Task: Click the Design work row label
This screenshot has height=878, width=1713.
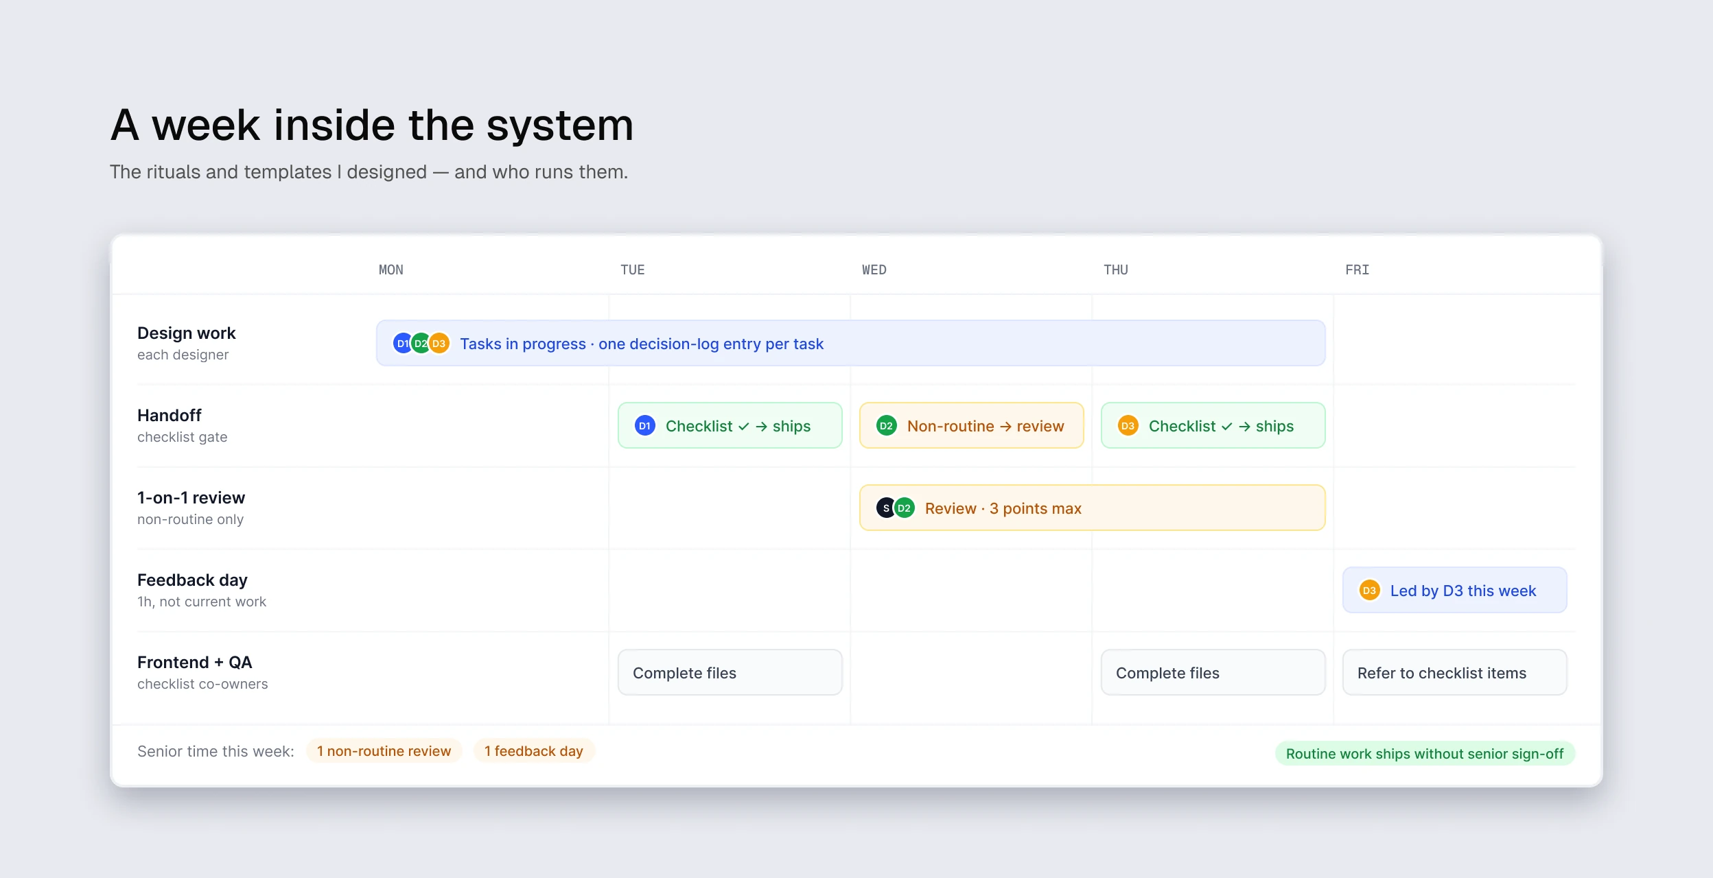Action: click(187, 333)
